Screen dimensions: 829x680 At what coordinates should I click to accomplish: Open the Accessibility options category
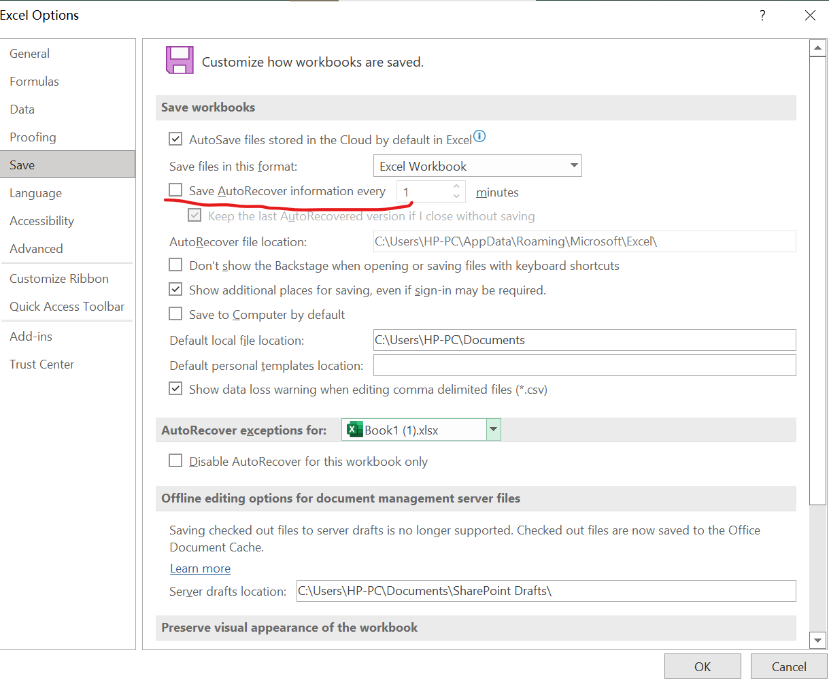(x=67, y=221)
